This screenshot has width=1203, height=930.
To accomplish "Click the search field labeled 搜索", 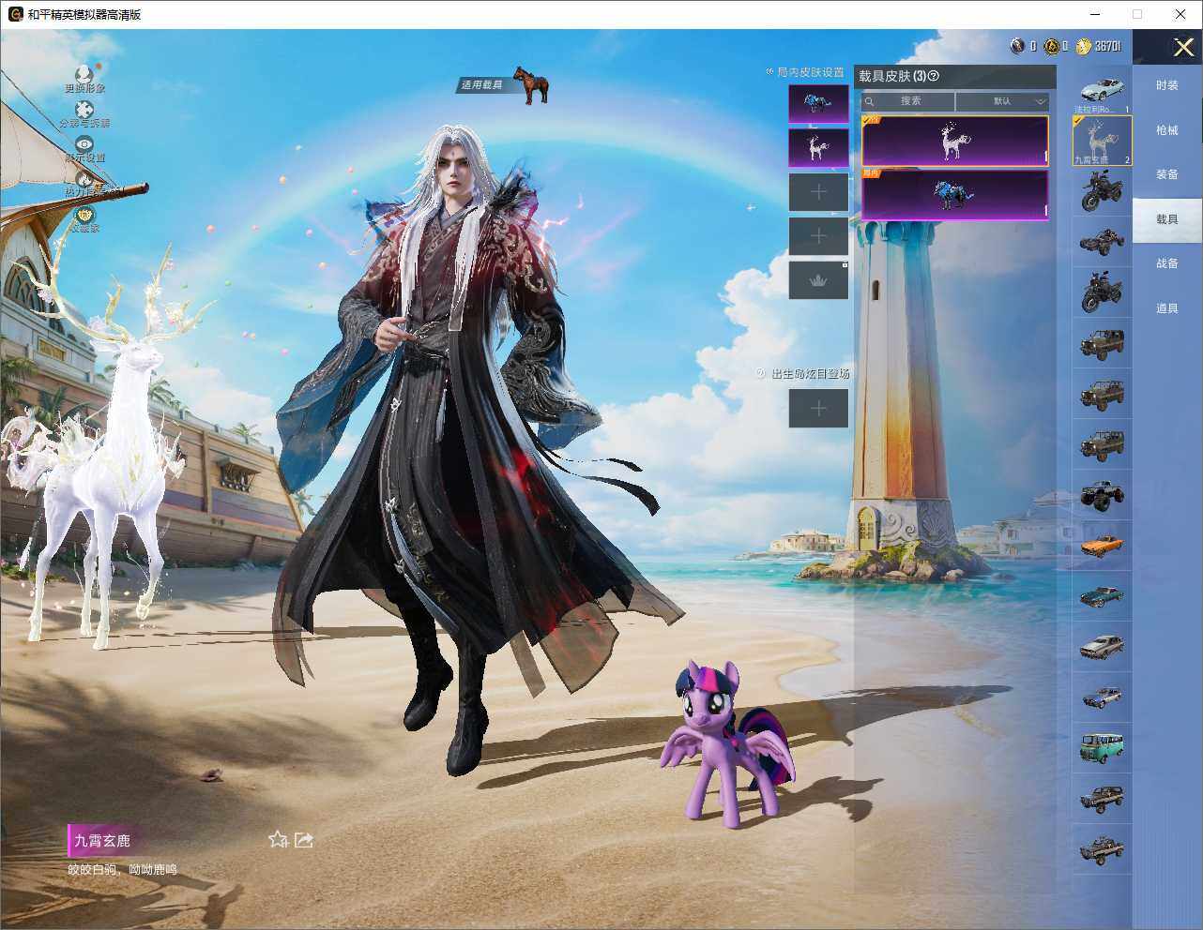I will 908,100.
